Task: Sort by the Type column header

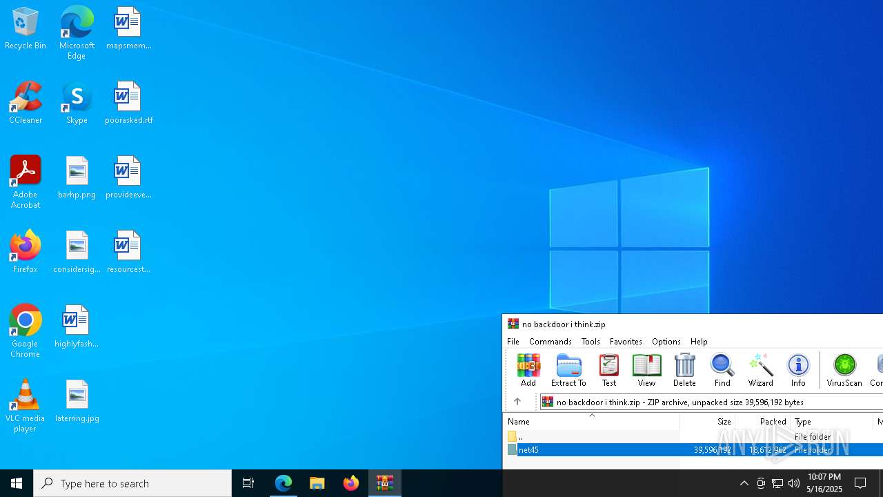Action: pyautogui.click(x=832, y=421)
